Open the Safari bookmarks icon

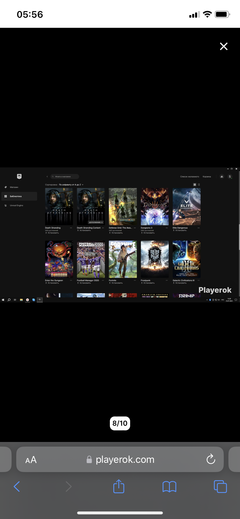pos(170,487)
